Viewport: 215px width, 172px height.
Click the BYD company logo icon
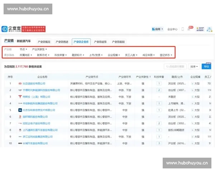click(20, 83)
